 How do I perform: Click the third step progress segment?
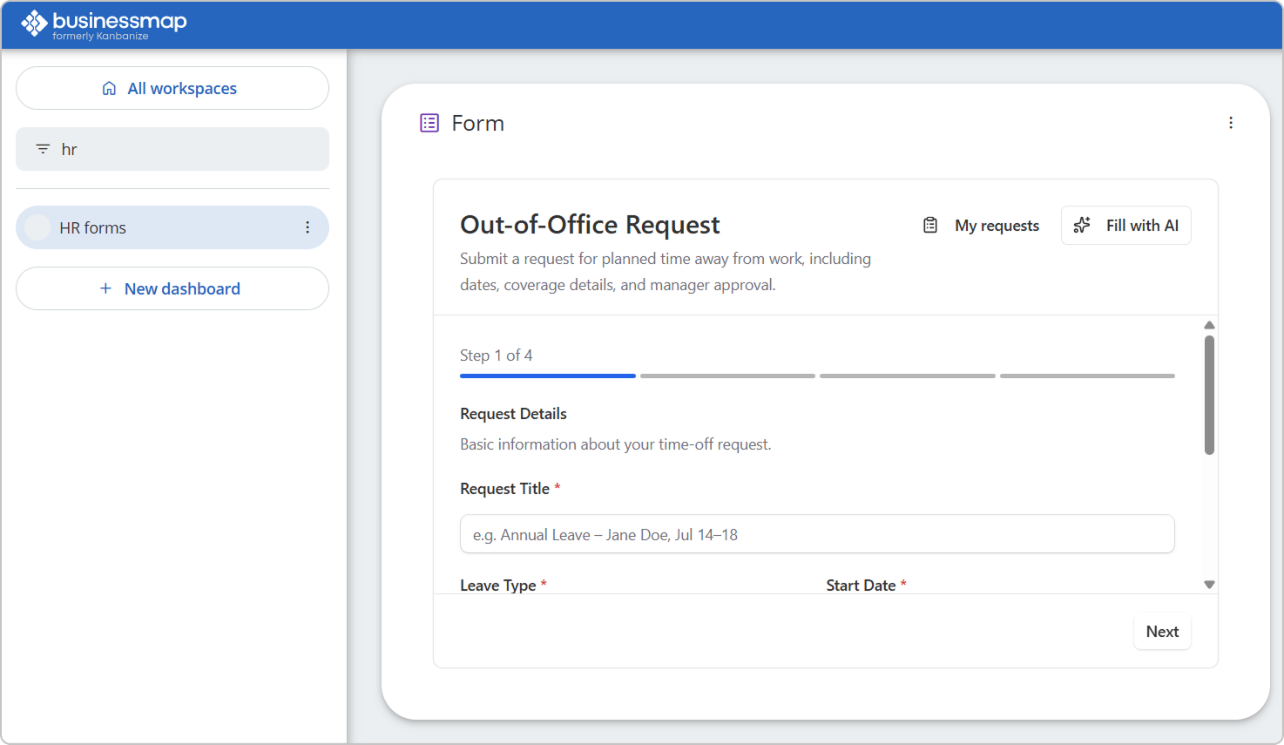[908, 376]
